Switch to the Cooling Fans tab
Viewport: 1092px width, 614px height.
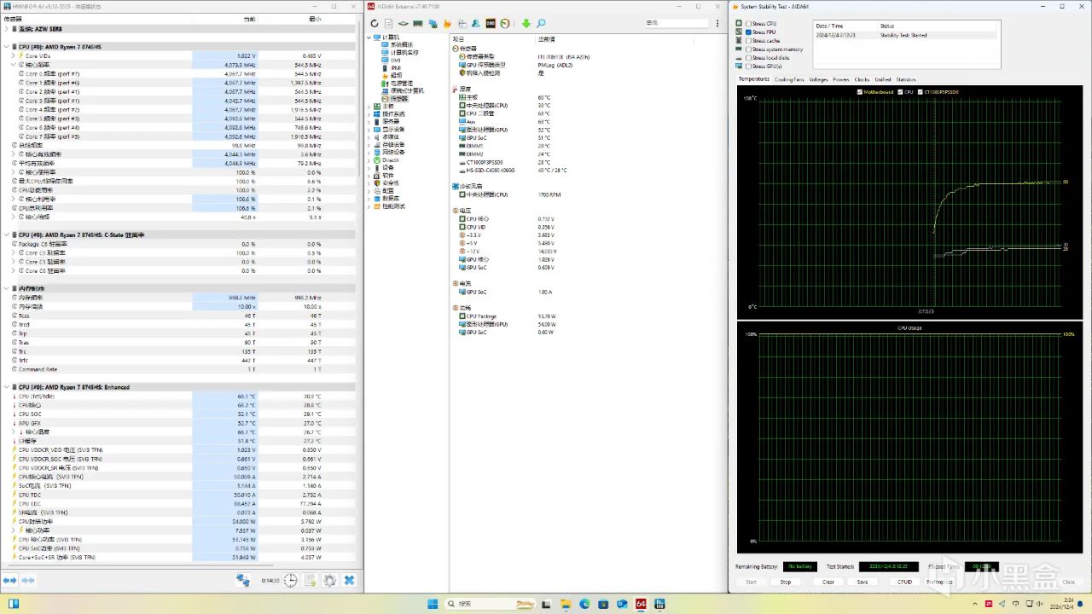point(789,79)
